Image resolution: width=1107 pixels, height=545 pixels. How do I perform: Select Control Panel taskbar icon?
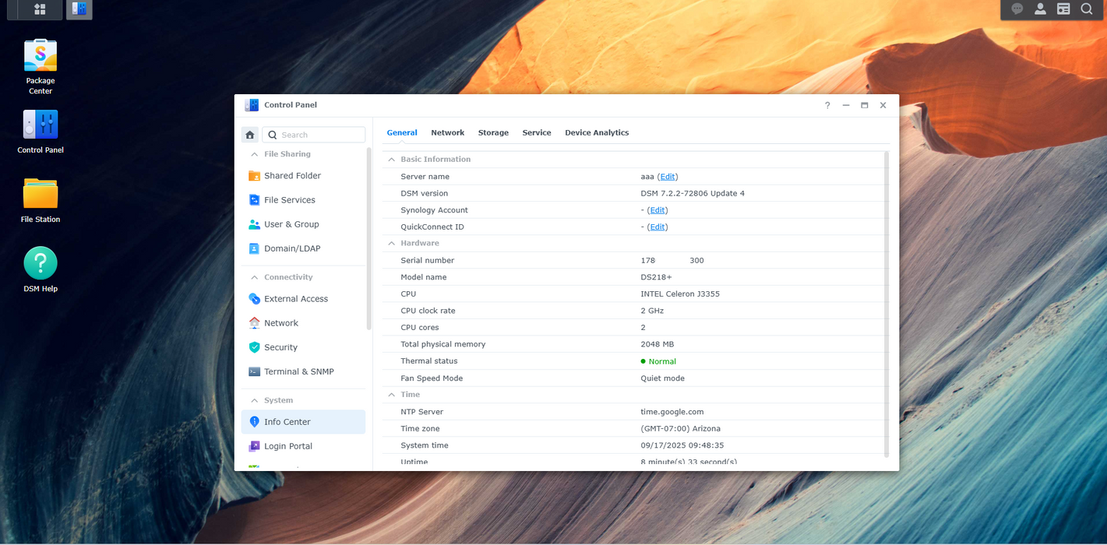tap(79, 9)
